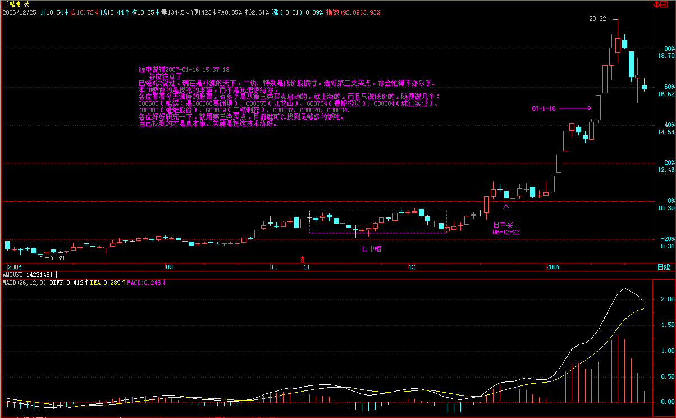
Task: Click the 12 month marker on timeline
Action: pyautogui.click(x=412, y=267)
